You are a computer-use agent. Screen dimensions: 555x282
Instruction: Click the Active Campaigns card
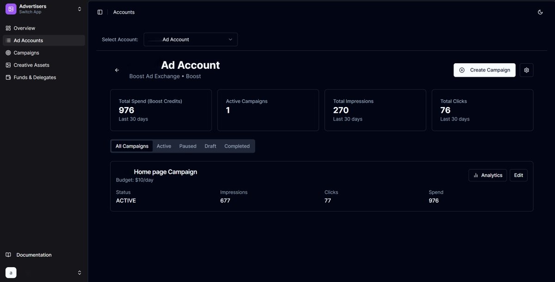(x=268, y=110)
